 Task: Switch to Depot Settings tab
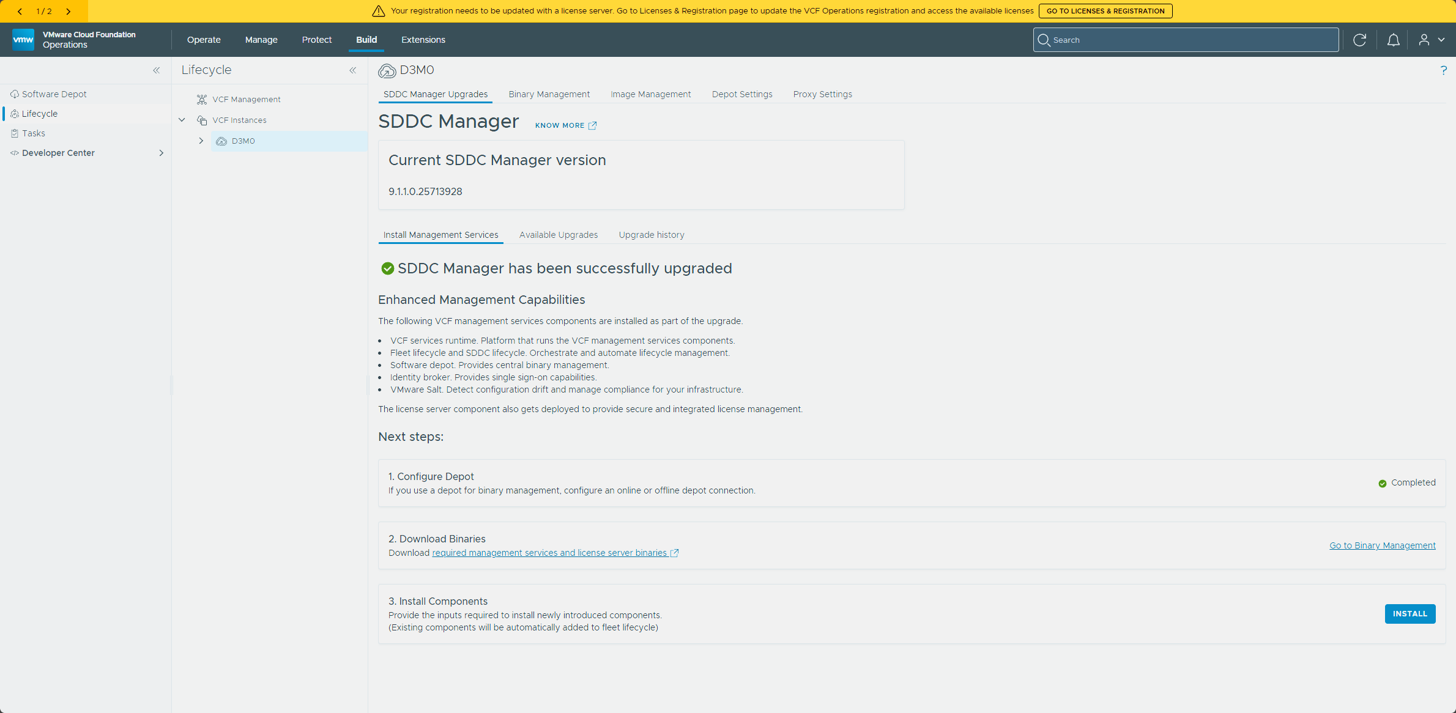742,94
